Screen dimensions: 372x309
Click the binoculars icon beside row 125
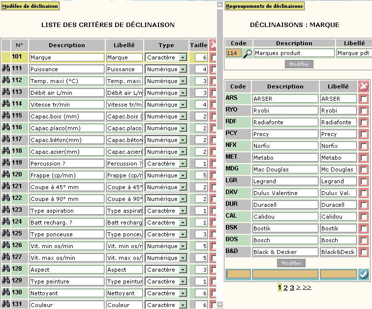pyautogui.click(x=6, y=233)
